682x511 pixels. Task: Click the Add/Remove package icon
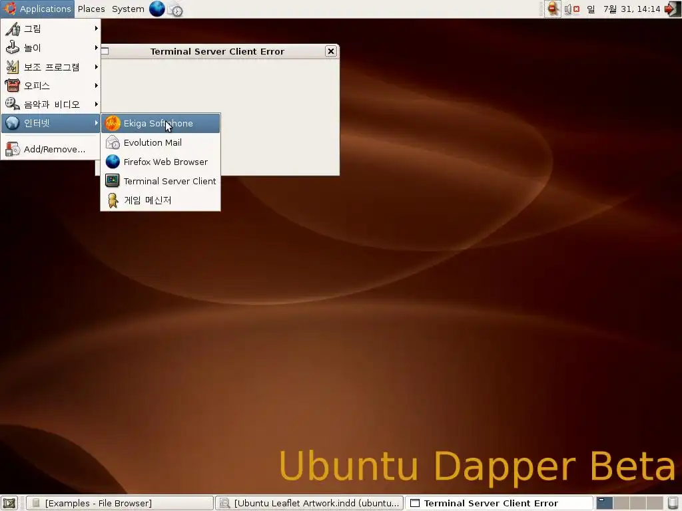(x=12, y=149)
